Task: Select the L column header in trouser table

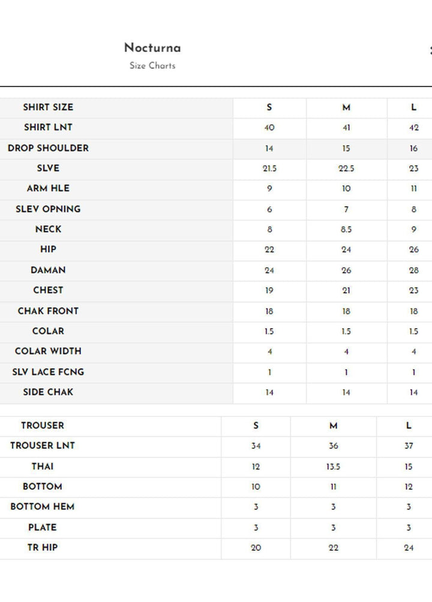Action: [409, 425]
